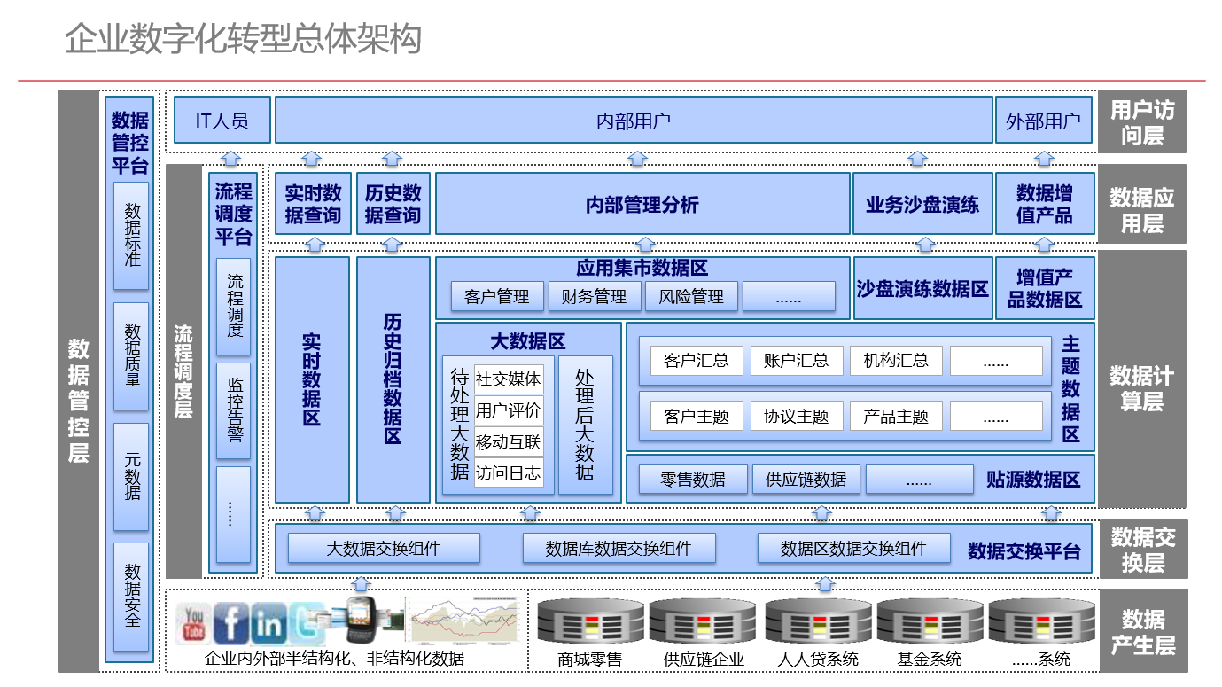Image resolution: width=1222 pixels, height=687 pixels.
Task: Click database cylinder above ……系统
Action: 1040,622
